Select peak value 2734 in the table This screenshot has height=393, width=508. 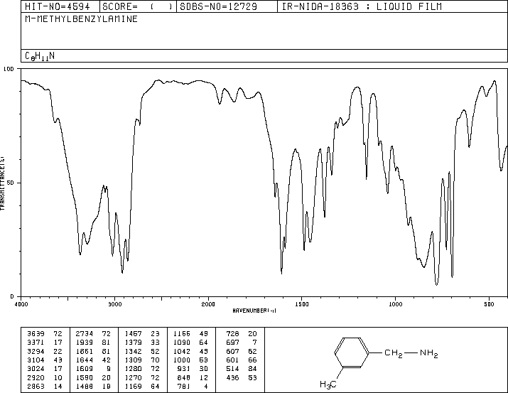pyautogui.click(x=85, y=334)
